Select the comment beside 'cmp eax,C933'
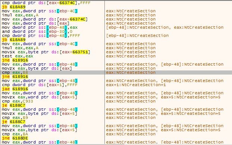The width and height of the screenshot is (232, 145). click(x=131, y=101)
